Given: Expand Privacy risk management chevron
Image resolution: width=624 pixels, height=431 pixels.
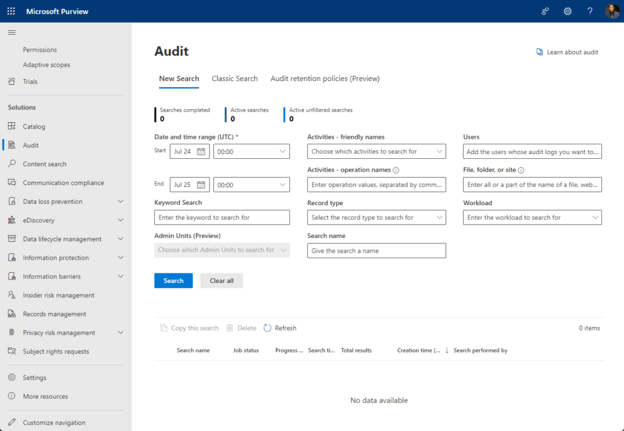Looking at the screenshot, I should [121, 332].
